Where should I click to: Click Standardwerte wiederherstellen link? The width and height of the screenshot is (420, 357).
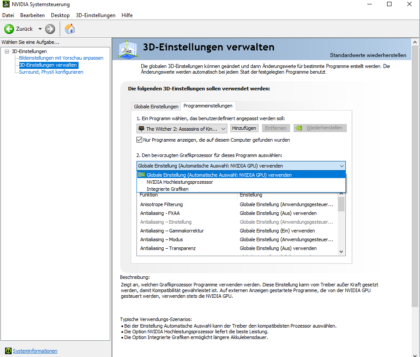pyautogui.click(x=368, y=55)
